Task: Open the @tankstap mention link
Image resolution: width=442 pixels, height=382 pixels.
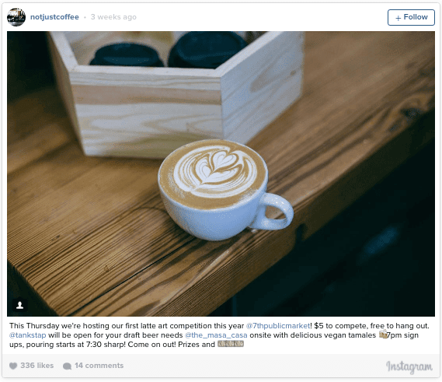Action: (28, 335)
